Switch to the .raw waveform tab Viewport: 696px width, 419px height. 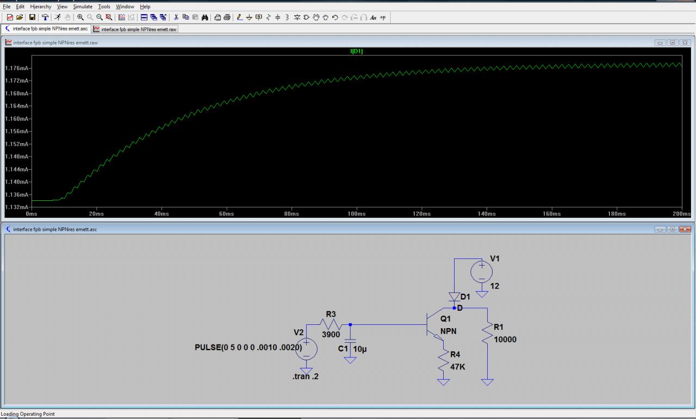(x=135, y=29)
